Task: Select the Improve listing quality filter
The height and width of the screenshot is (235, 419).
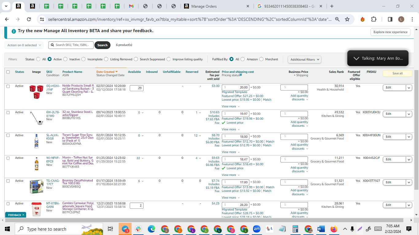Action: pos(169,59)
